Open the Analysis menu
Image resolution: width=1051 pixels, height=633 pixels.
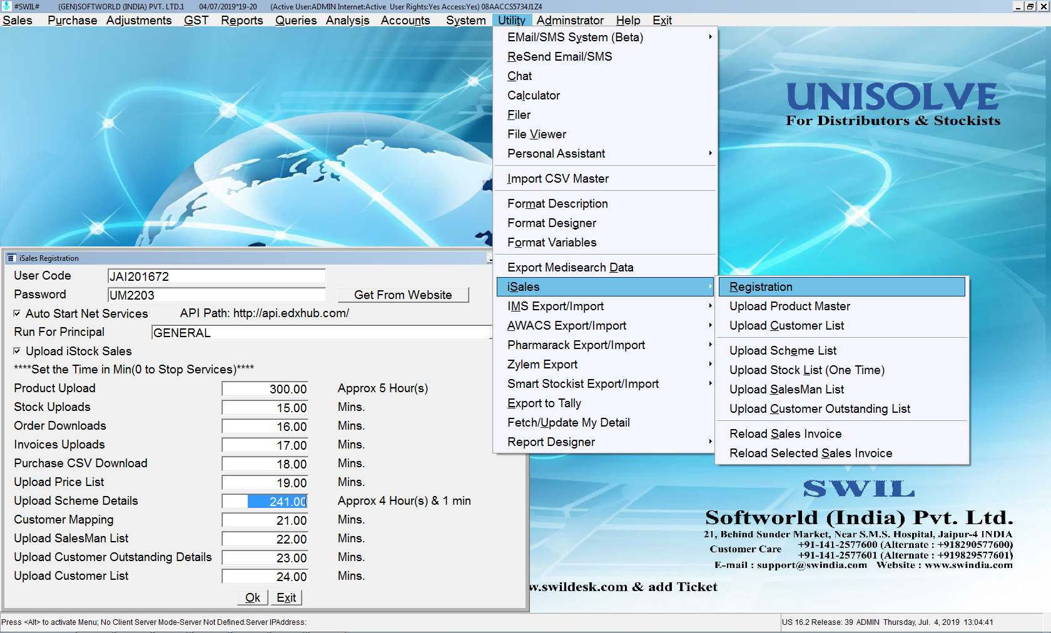[x=347, y=20]
